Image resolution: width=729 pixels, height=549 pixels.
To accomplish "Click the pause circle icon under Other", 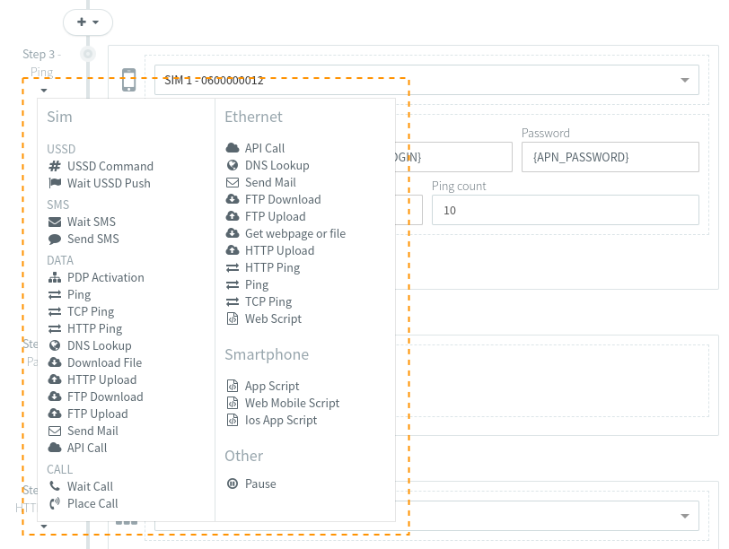I will pyautogui.click(x=233, y=484).
